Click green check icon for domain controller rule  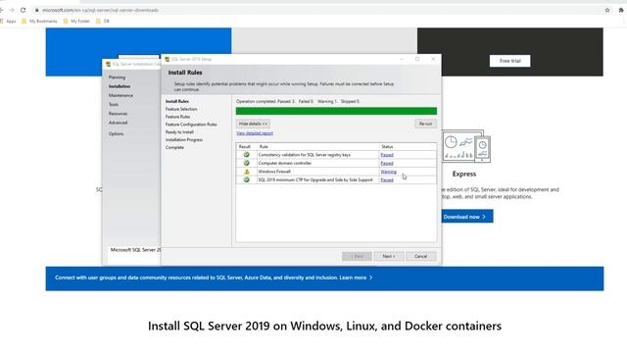[246, 163]
